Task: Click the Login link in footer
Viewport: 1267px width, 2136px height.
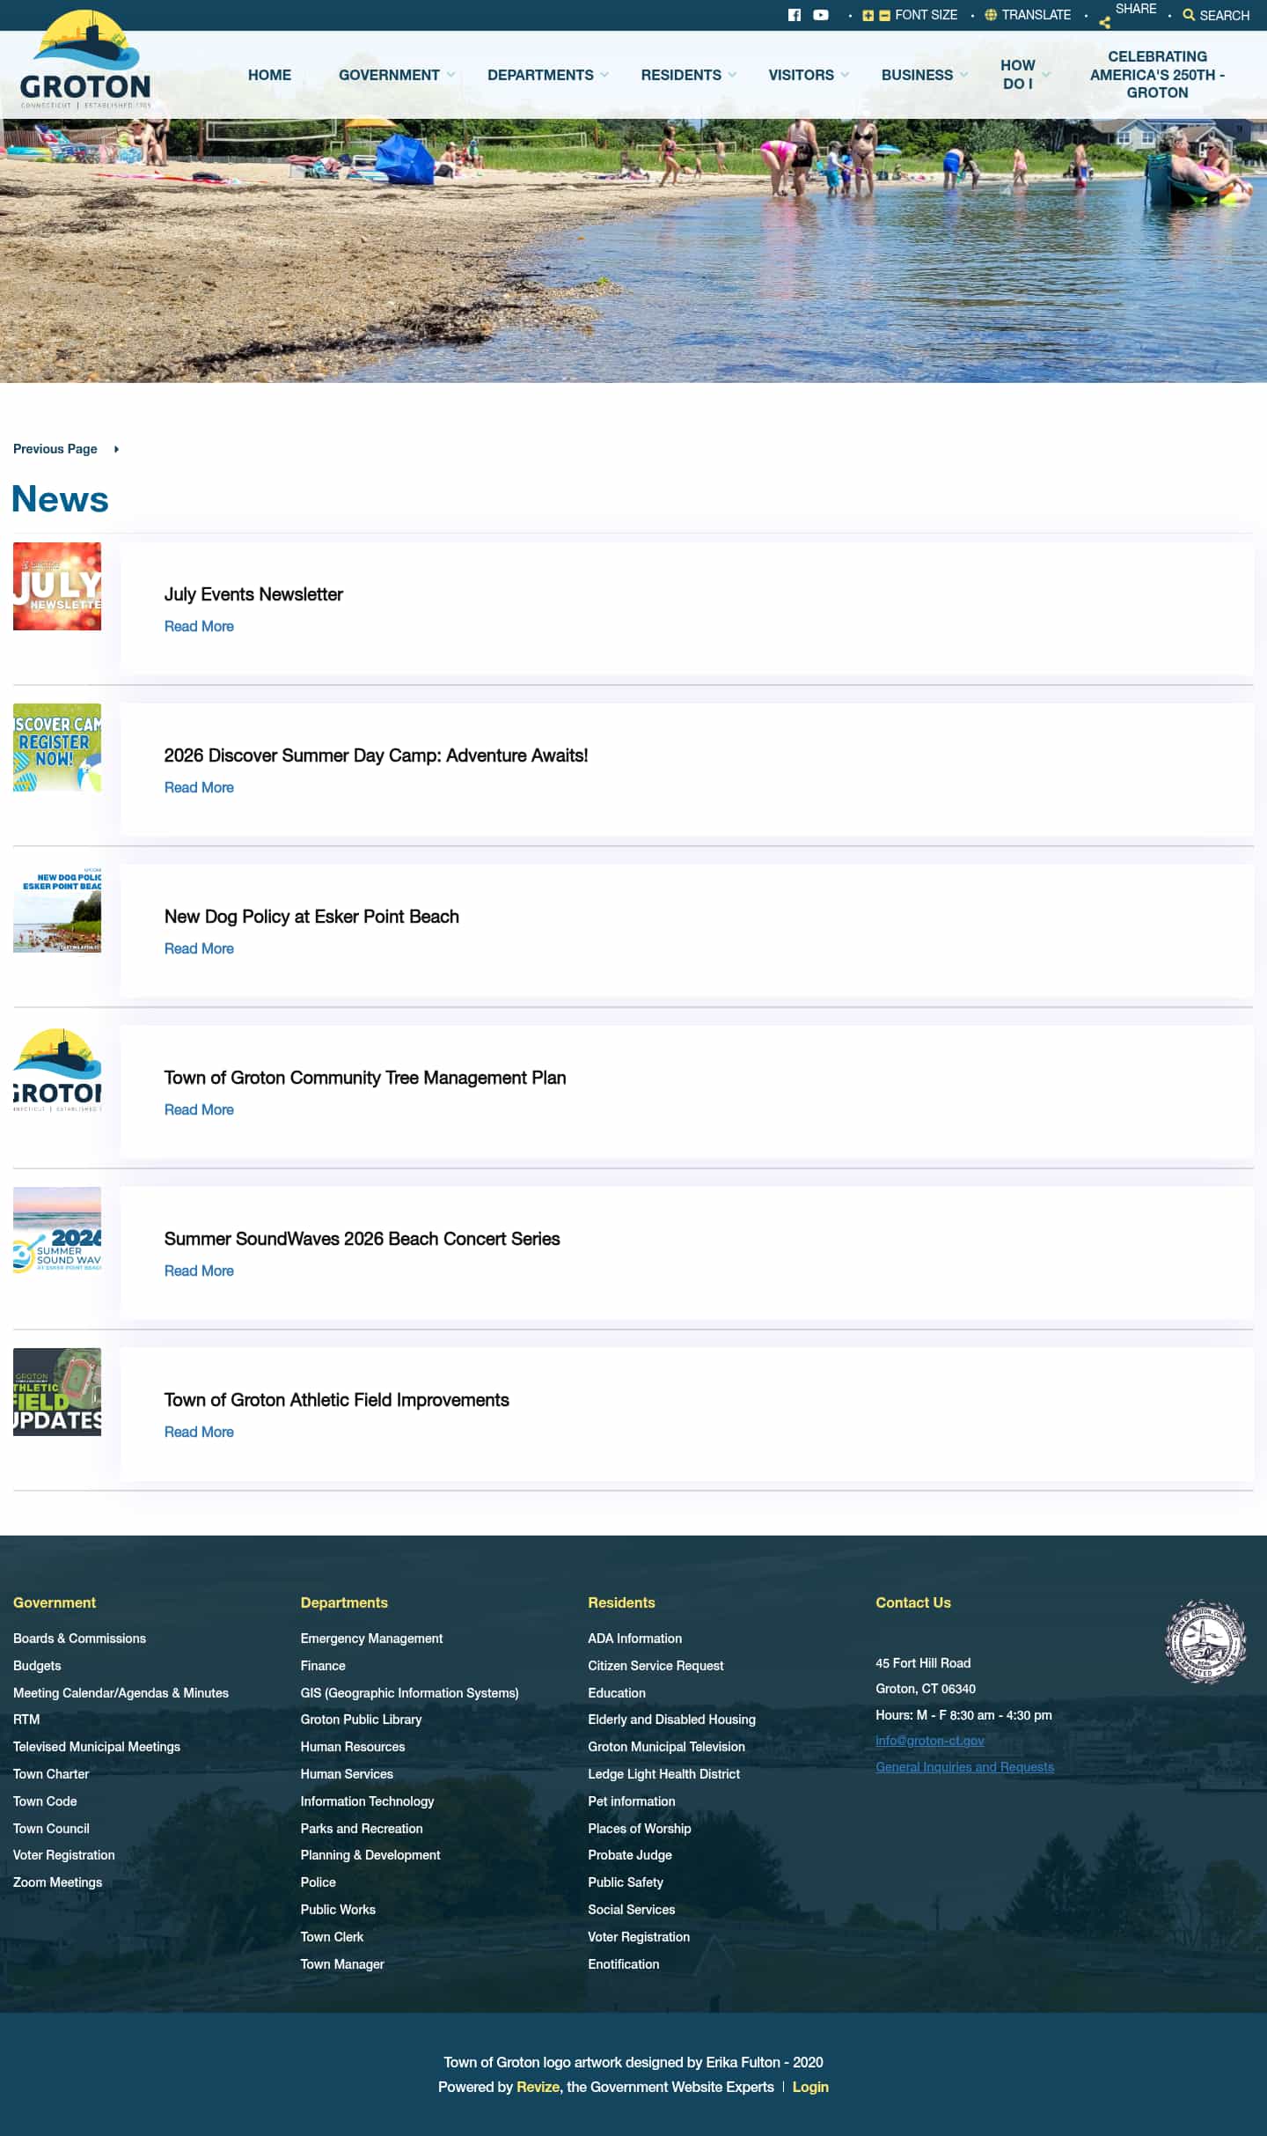Action: tap(810, 2087)
